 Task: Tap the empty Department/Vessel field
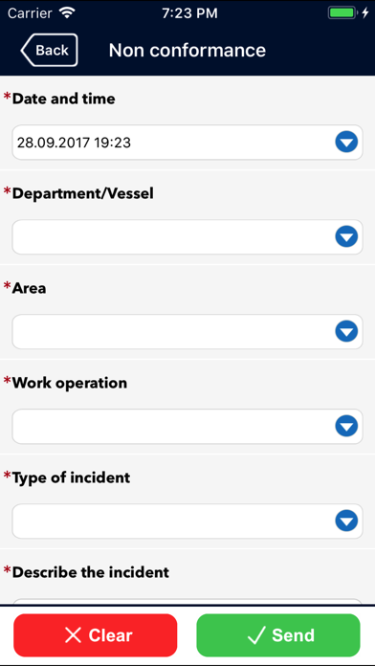coord(187,237)
